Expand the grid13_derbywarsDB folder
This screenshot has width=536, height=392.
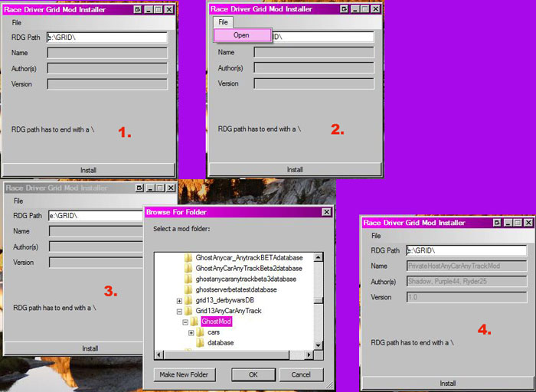179,301
